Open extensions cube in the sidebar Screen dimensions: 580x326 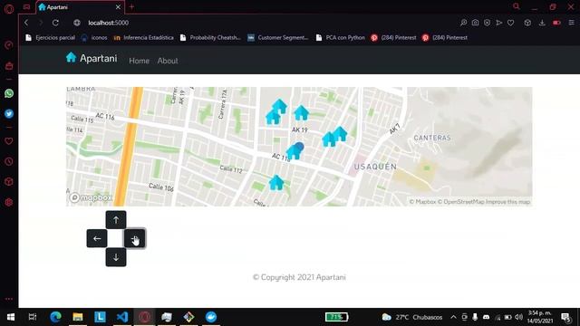click(x=9, y=182)
